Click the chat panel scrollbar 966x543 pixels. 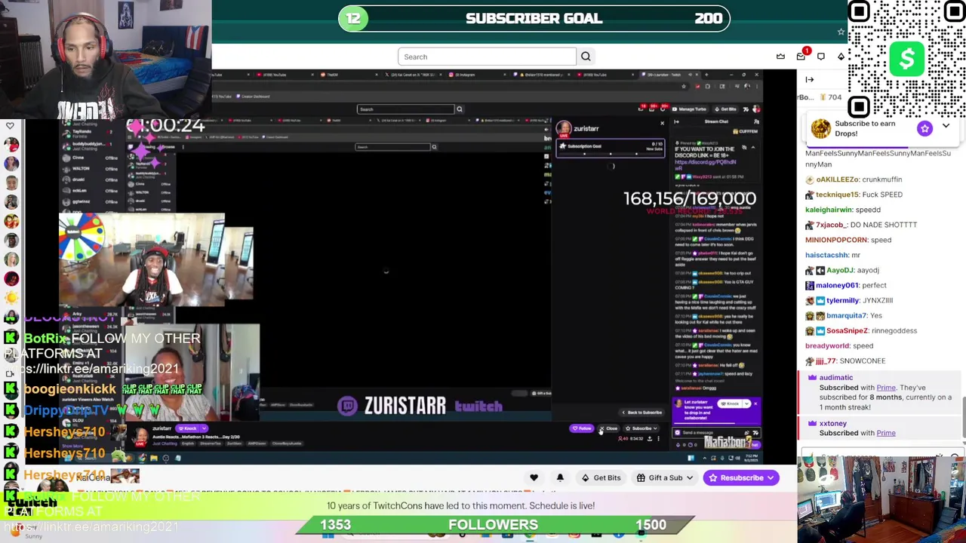[963, 416]
